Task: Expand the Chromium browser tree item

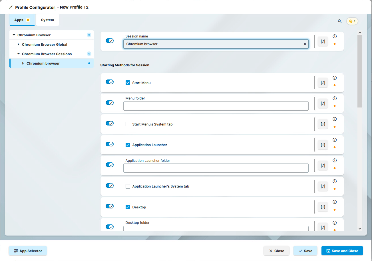Action: click(23, 63)
